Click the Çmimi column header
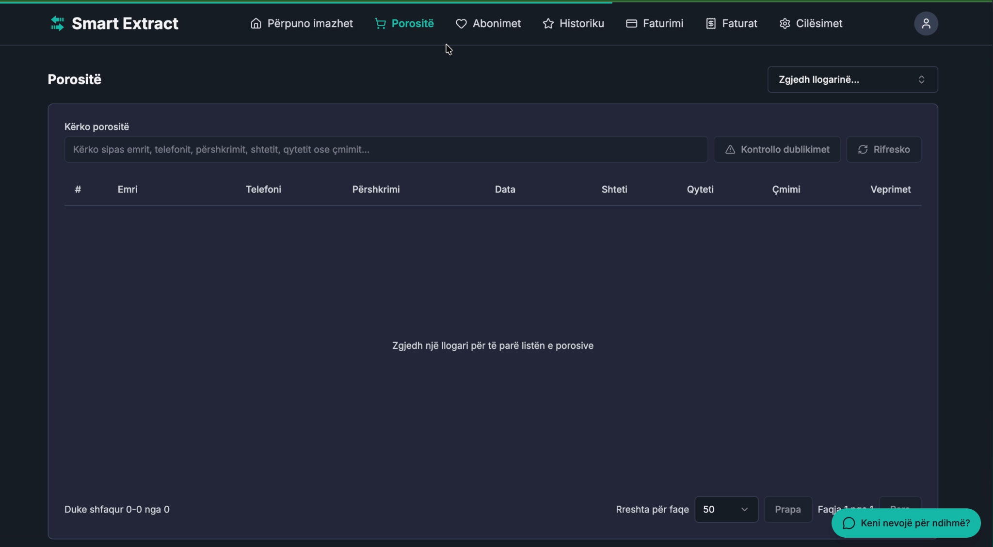 pos(786,189)
